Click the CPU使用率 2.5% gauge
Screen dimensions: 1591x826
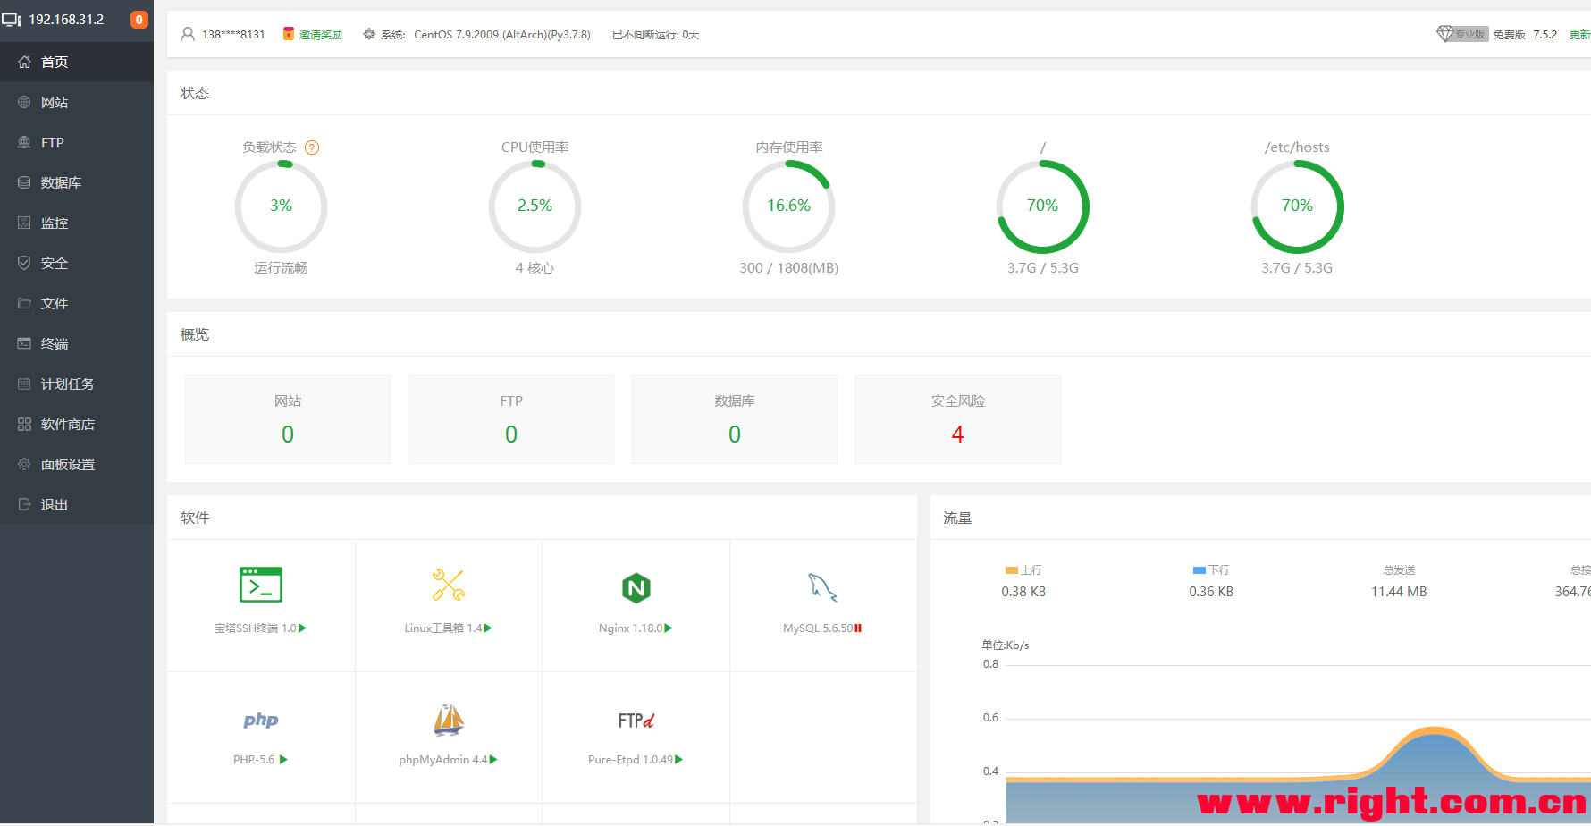[535, 206]
